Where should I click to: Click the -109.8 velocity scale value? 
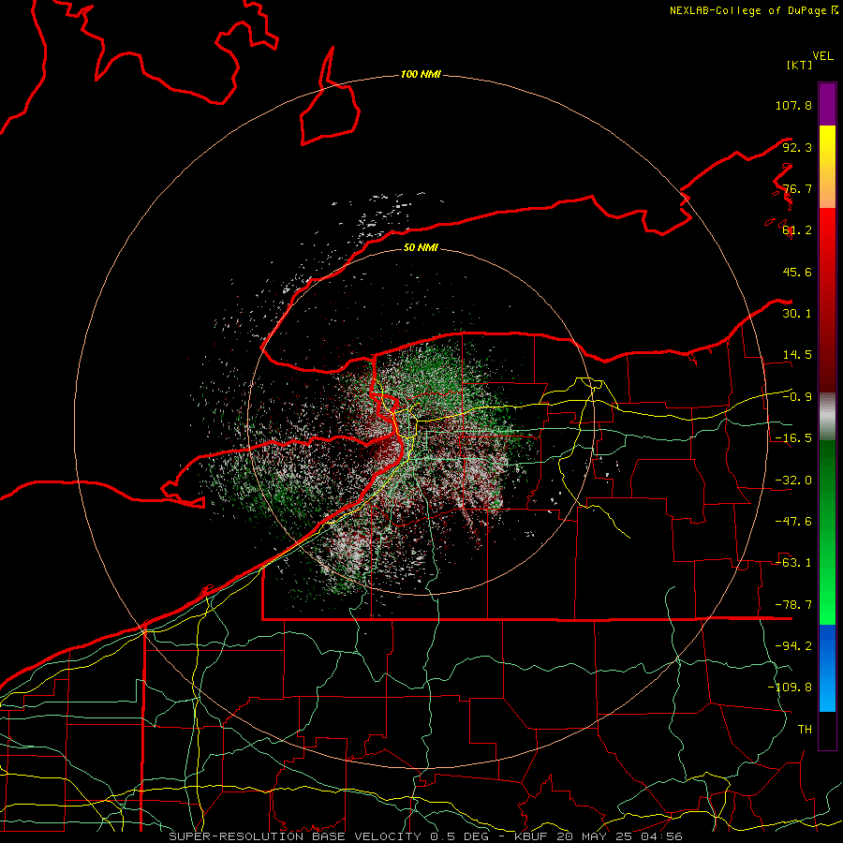tap(790, 688)
